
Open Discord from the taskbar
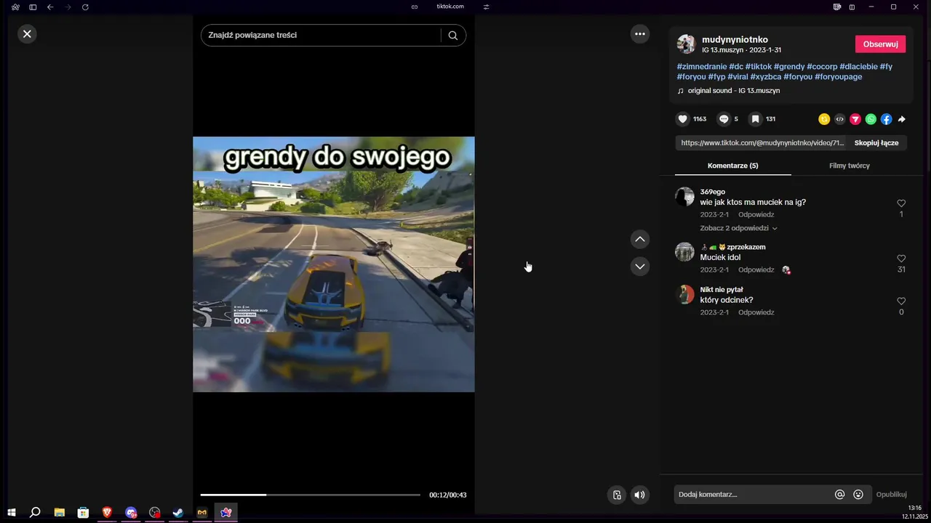coord(131,513)
